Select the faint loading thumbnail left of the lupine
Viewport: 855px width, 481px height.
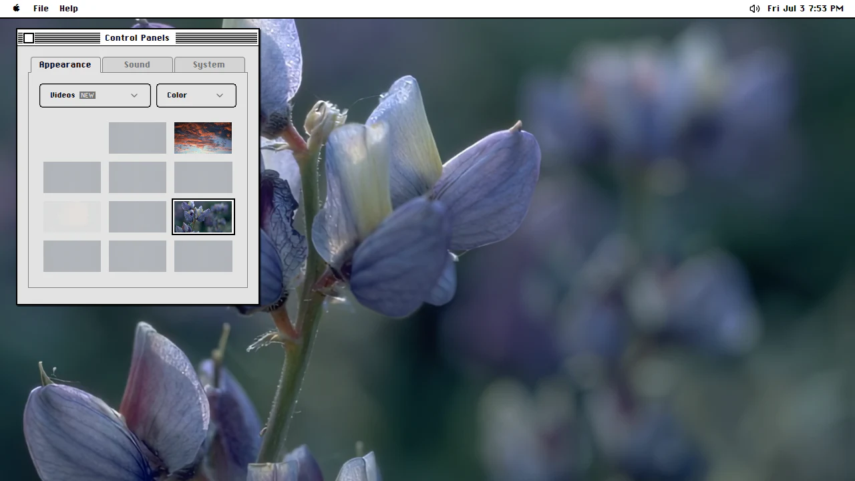pos(72,216)
